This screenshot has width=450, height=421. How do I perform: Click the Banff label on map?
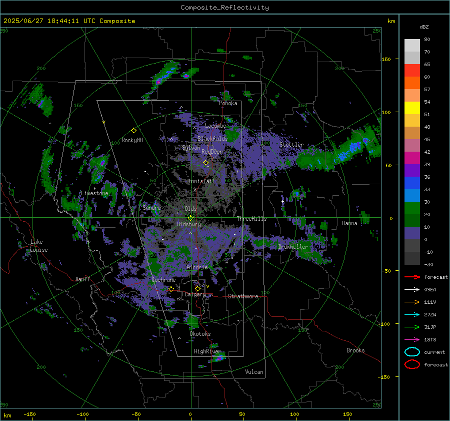(82, 279)
